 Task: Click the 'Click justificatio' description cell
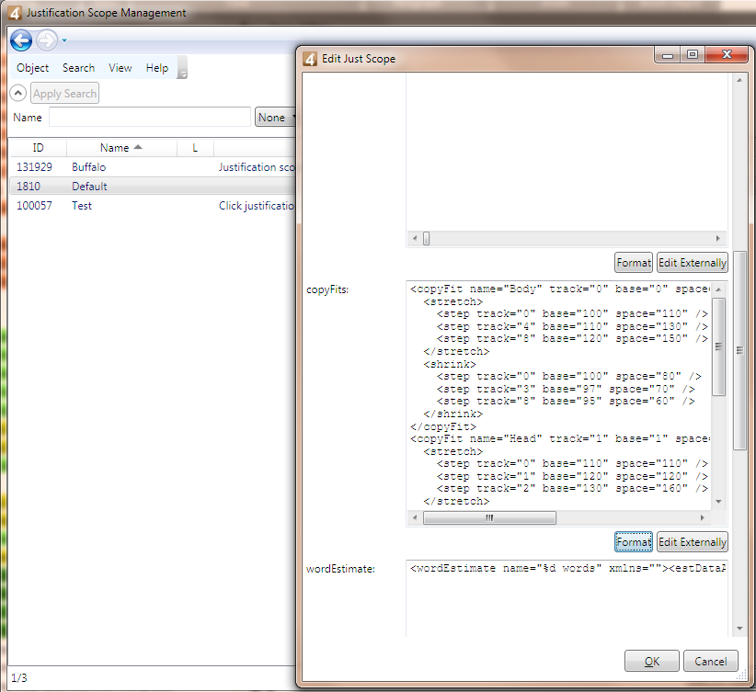click(x=257, y=206)
